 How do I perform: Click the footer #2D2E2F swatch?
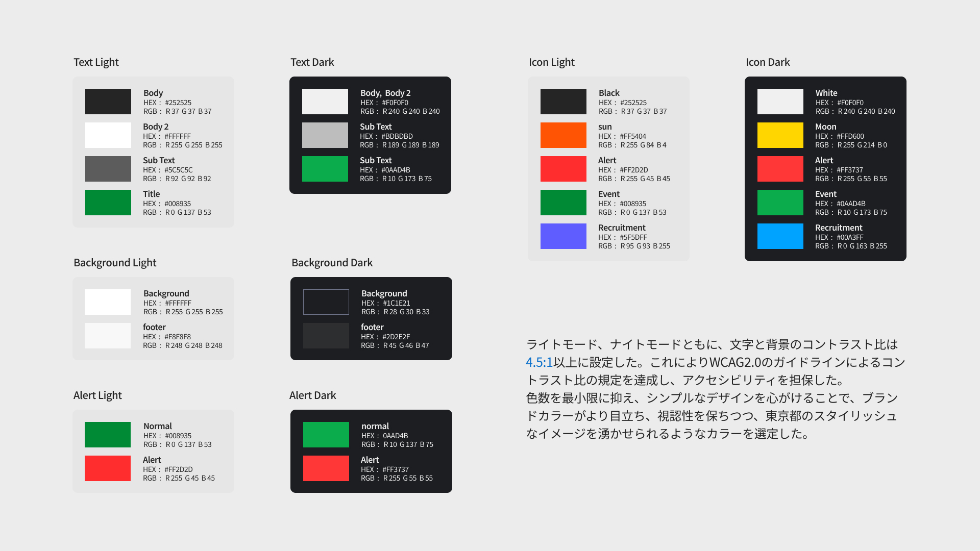[326, 336]
